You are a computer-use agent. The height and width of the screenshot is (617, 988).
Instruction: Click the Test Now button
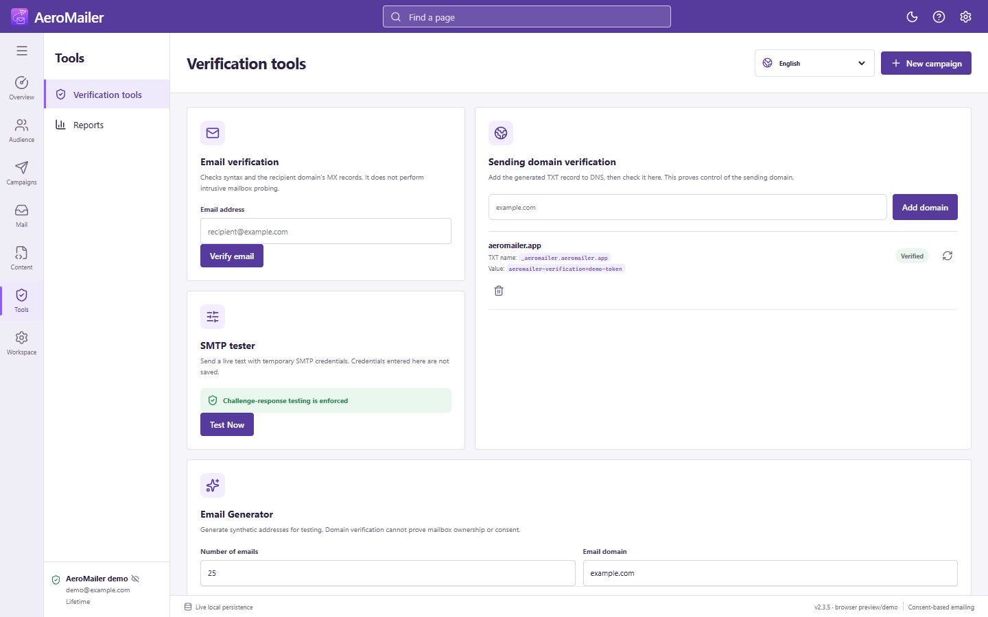point(227,424)
